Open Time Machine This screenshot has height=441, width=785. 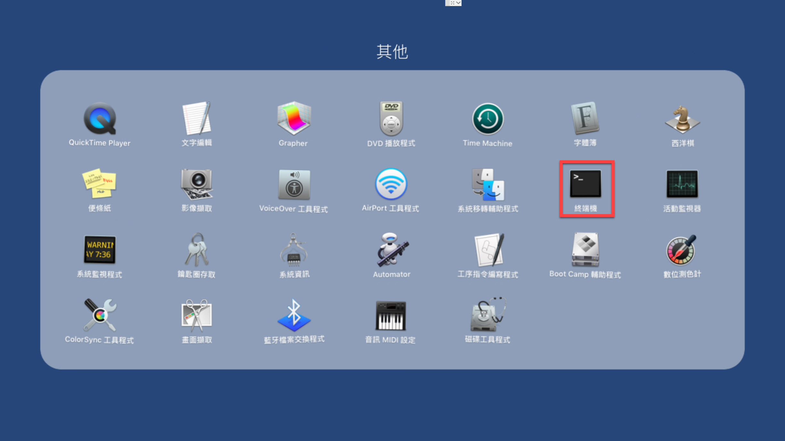pos(488,119)
